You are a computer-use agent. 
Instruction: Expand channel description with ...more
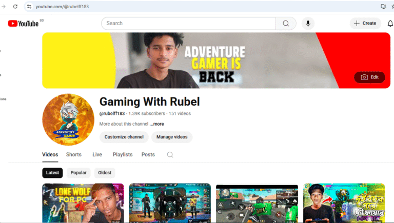click(x=157, y=124)
